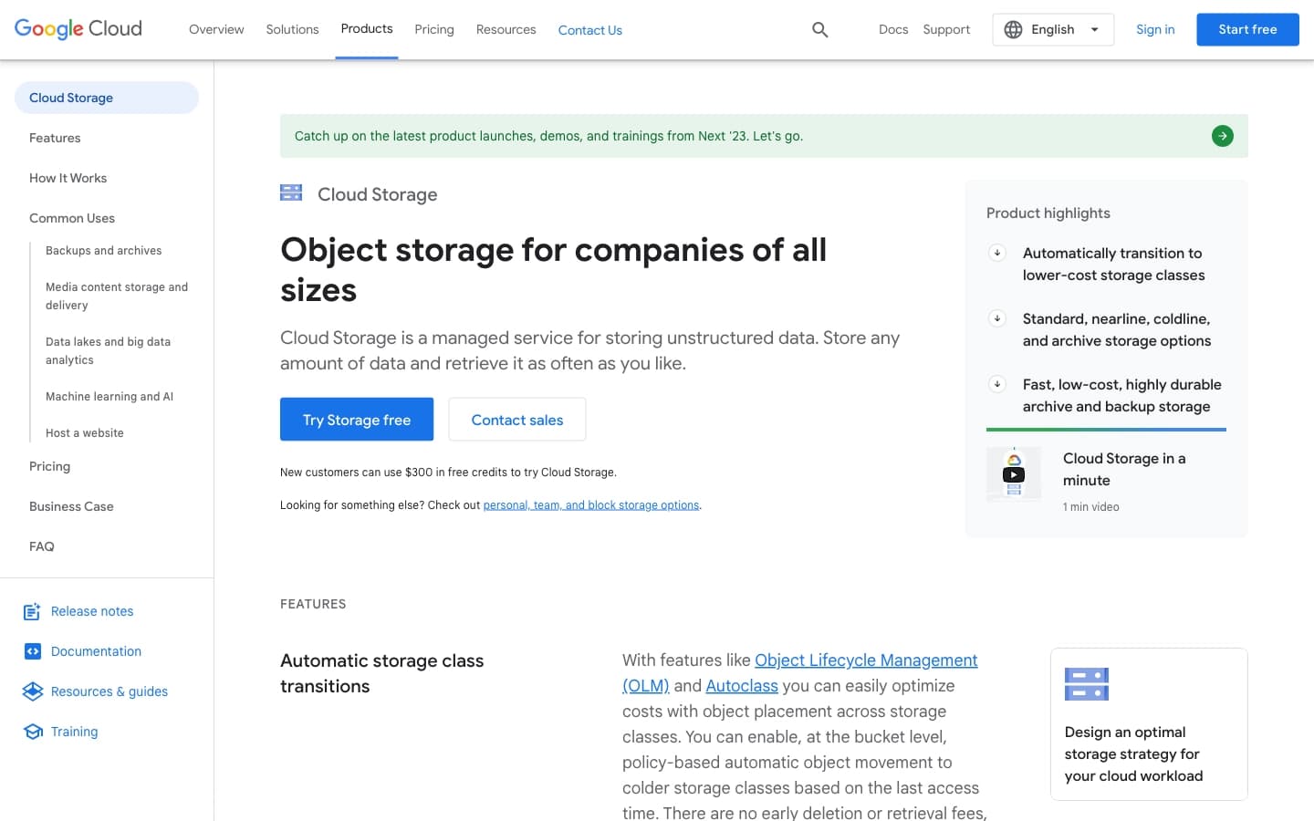Click the Cloud Storage product icon beside the title
The height and width of the screenshot is (821, 1314).
click(x=291, y=192)
